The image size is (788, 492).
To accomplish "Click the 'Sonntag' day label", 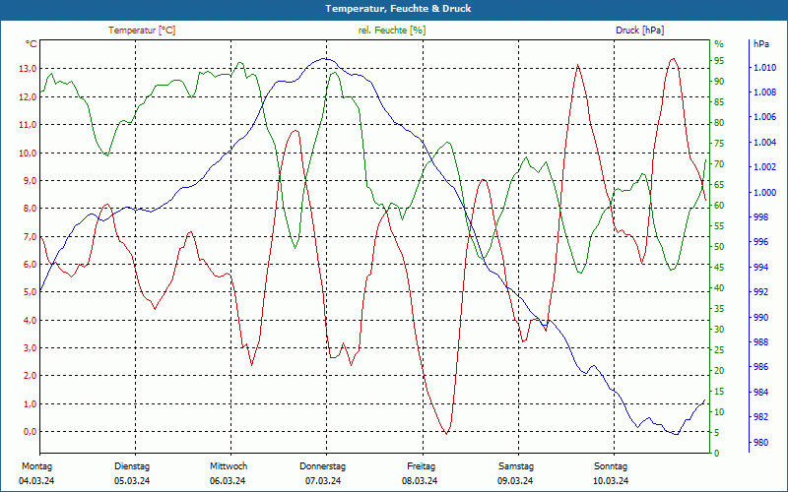I will pyautogui.click(x=611, y=466).
